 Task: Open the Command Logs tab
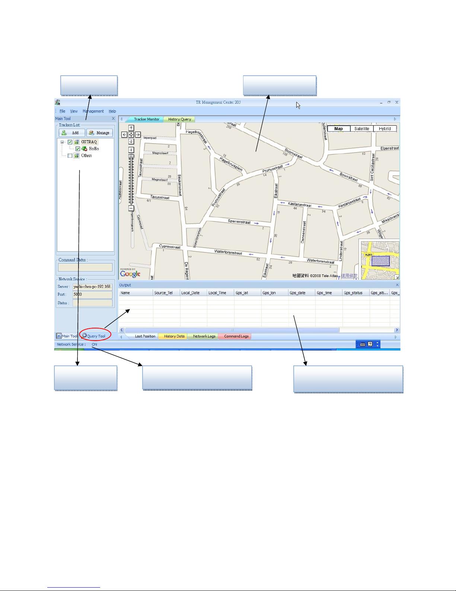236,336
